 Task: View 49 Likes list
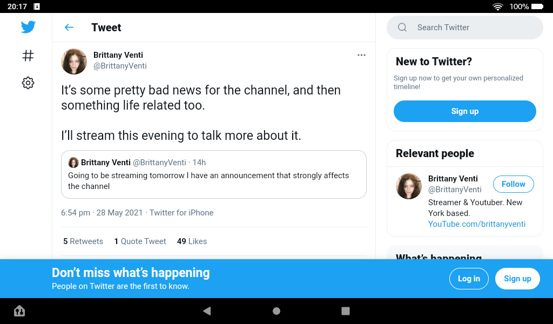point(192,241)
